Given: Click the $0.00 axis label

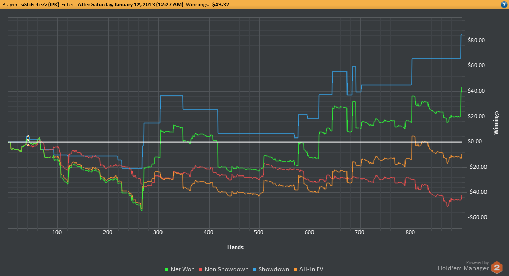Looking at the screenshot, I should 475,142.
